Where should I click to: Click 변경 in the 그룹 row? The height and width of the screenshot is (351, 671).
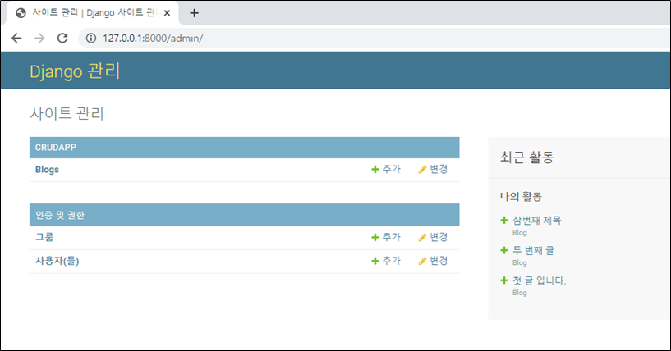pos(433,237)
